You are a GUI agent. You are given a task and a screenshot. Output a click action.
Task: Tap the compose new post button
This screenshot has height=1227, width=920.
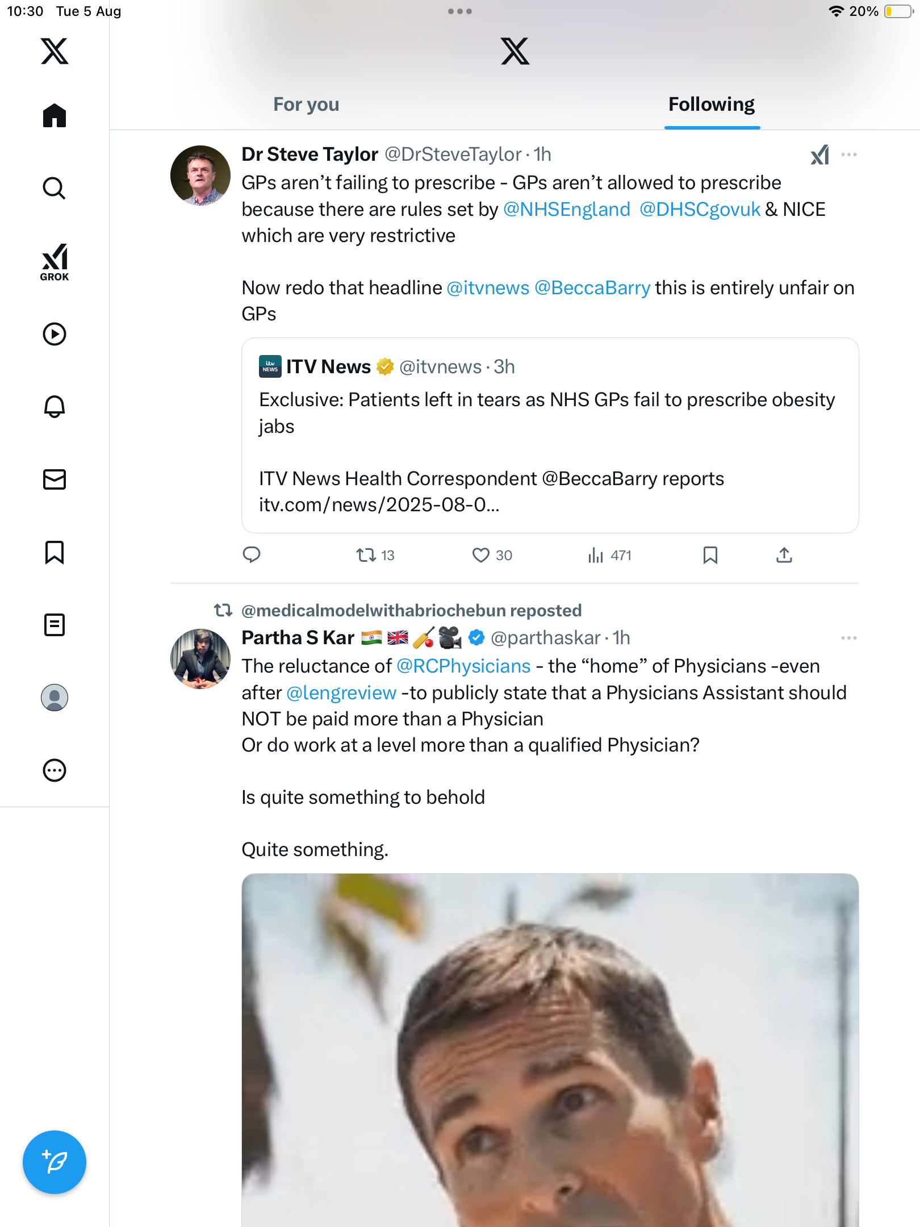(55, 1162)
